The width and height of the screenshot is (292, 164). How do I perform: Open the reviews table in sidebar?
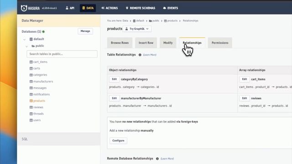[36, 108]
